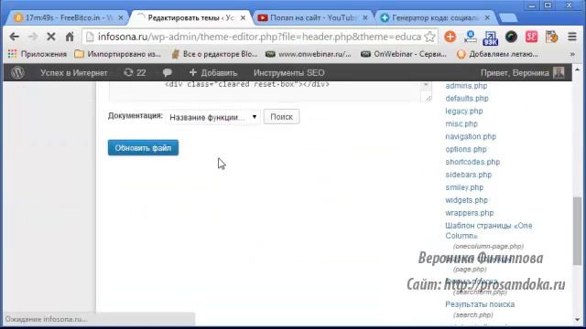This screenshot has width=586, height=329.
Task: Close the FreeBitco.in tab
Action: [x=121, y=17]
